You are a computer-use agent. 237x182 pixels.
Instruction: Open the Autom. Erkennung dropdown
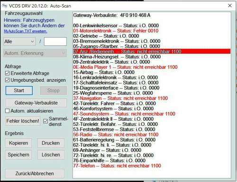(x=35, y=53)
